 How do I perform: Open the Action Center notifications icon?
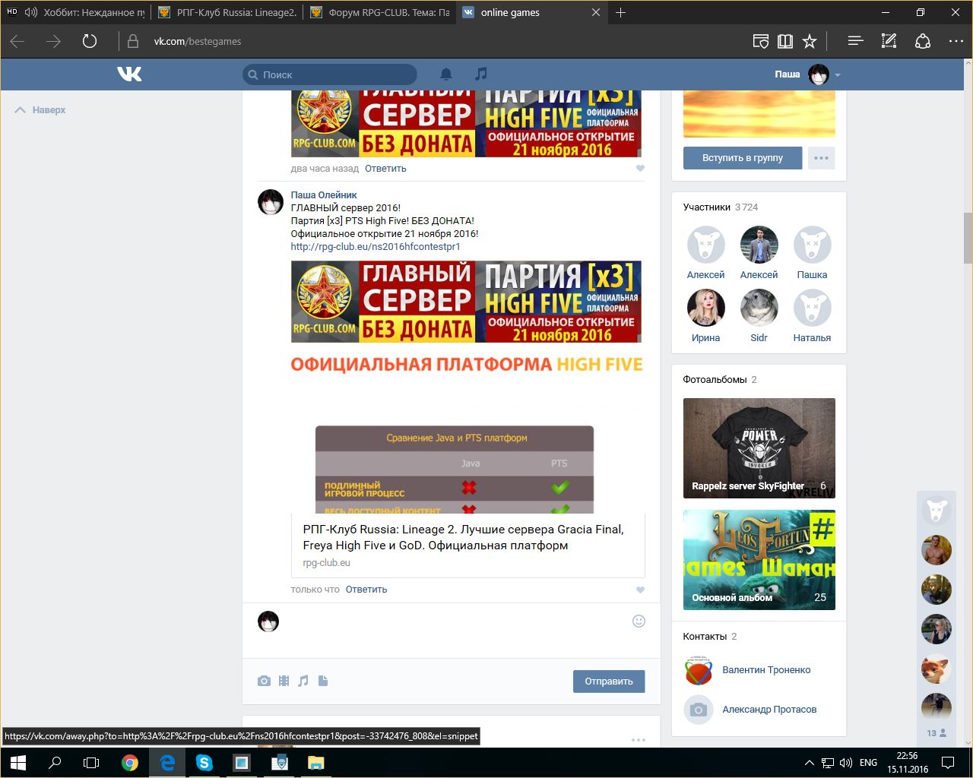coord(948,762)
